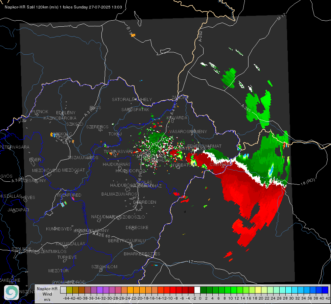Click the BIHARKERESZTES label
The height and width of the screenshot is (304, 331).
(142, 254)
